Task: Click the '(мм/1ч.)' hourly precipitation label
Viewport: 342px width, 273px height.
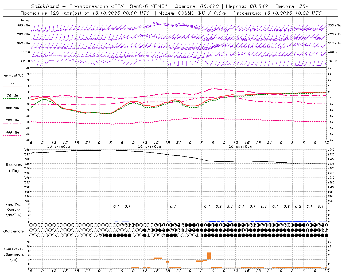Action: (14, 215)
